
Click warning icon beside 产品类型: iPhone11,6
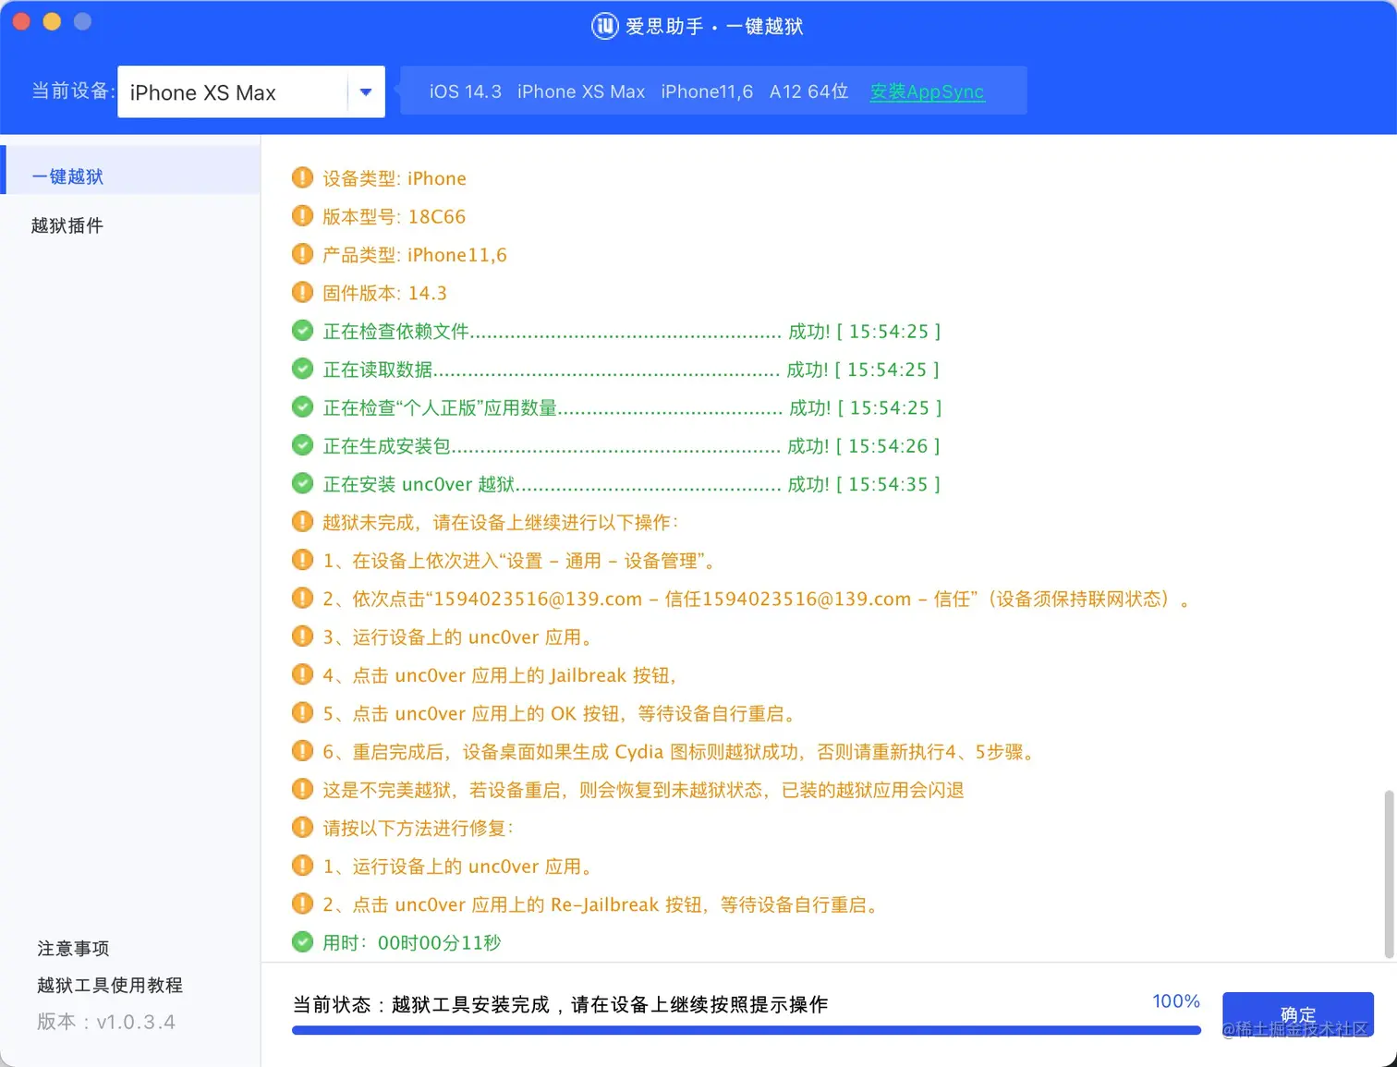coord(302,254)
